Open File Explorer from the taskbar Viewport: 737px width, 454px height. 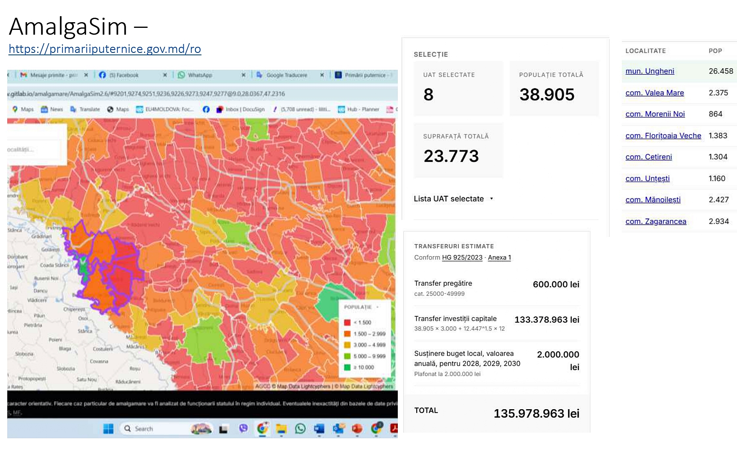[x=281, y=429]
